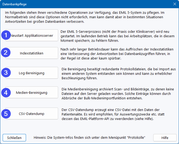Screen dimensions: 179x144
Task: Click the blue number 5 circle badge
Action: click(x=6, y=114)
